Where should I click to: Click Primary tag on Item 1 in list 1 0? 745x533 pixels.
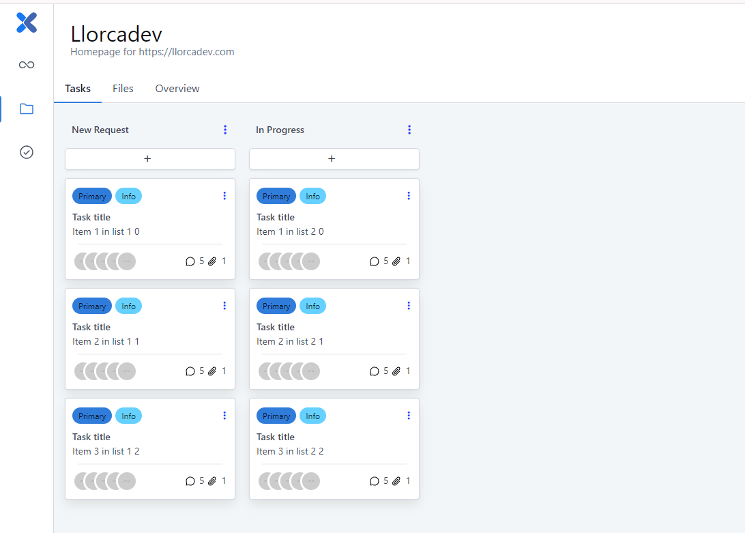click(x=92, y=197)
